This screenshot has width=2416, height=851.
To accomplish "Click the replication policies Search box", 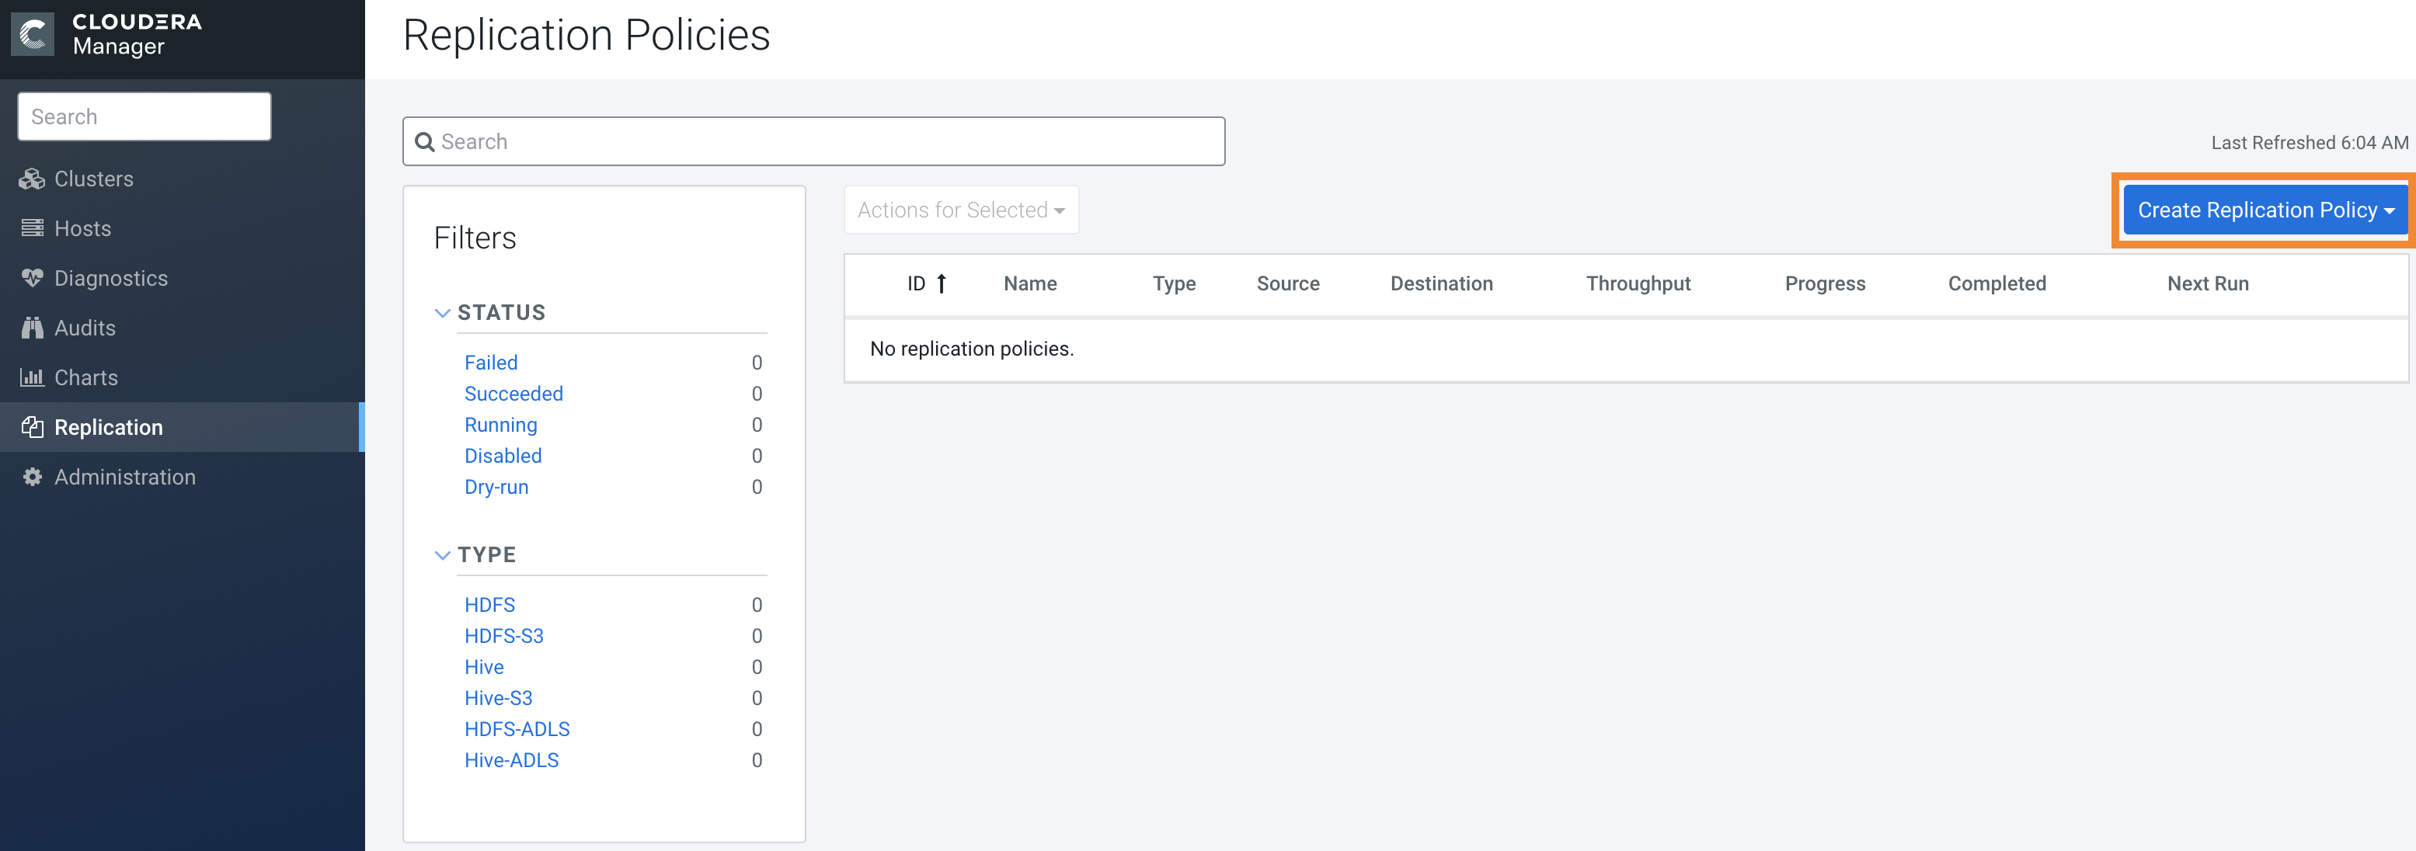I will [813, 141].
